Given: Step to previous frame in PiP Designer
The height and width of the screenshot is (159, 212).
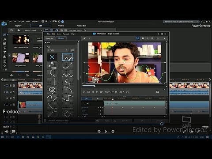Looking at the screenshot, I should click(x=93, y=92).
